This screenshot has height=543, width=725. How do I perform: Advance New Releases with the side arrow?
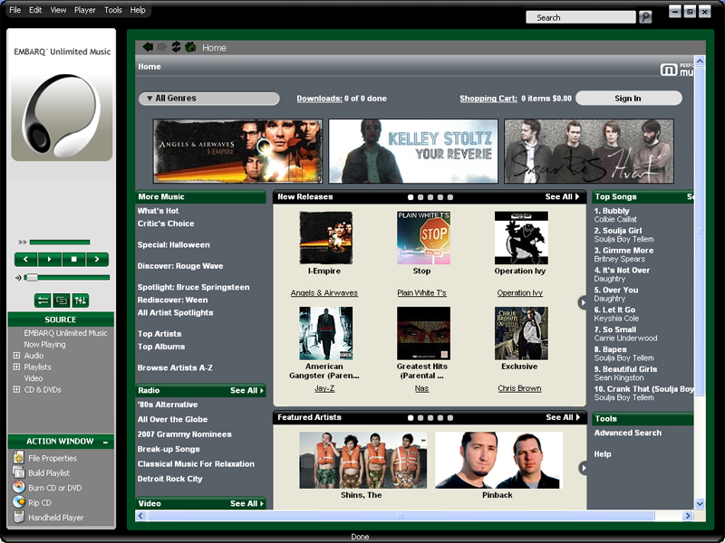[x=583, y=302]
